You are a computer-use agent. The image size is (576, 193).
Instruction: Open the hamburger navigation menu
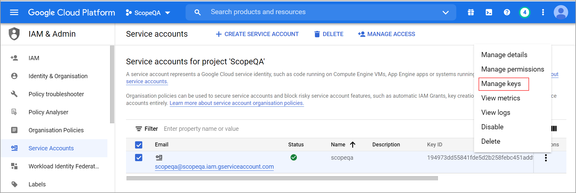(14, 12)
